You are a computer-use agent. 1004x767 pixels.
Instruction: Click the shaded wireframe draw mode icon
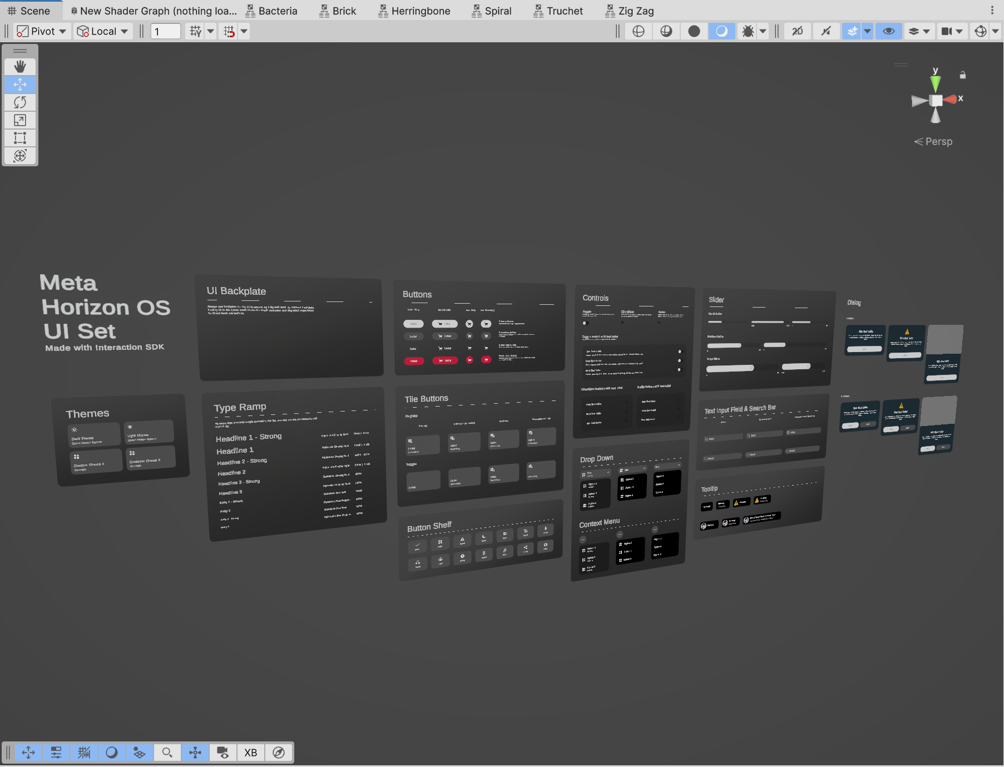666,31
